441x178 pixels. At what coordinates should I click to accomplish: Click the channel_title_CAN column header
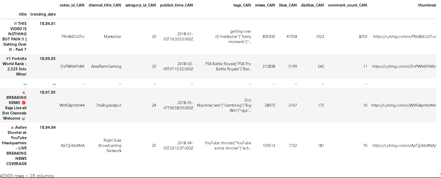point(105,5)
